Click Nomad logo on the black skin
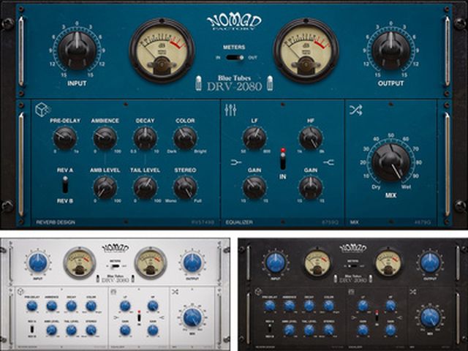This screenshot has width=468, height=351. point(353,249)
